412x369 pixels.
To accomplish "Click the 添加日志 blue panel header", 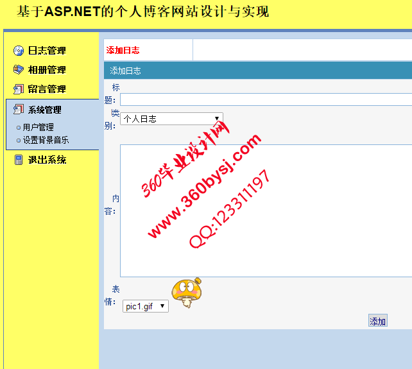I will click(x=258, y=71).
